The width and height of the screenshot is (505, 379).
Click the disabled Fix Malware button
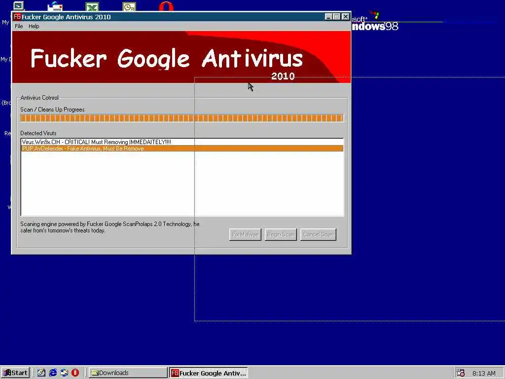tap(245, 234)
